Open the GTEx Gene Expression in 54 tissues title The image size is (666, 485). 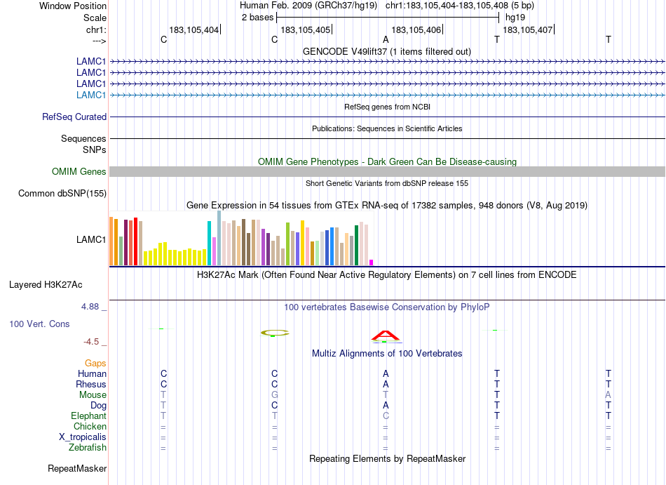coord(387,206)
